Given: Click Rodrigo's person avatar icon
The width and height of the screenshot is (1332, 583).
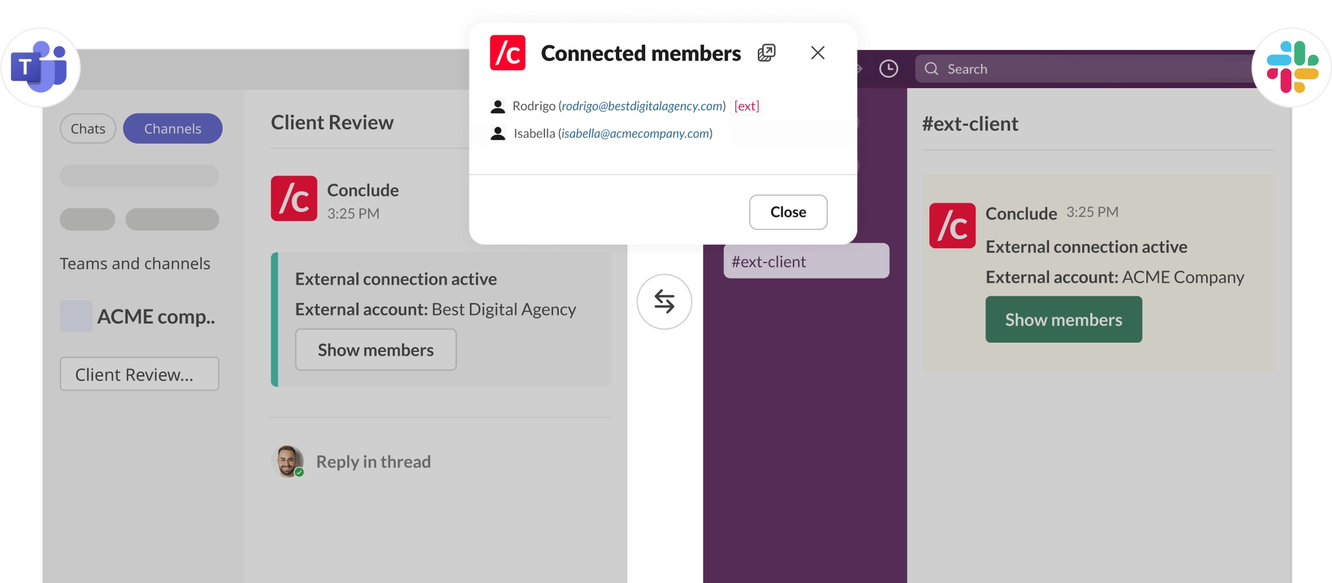Looking at the screenshot, I should coord(497,105).
